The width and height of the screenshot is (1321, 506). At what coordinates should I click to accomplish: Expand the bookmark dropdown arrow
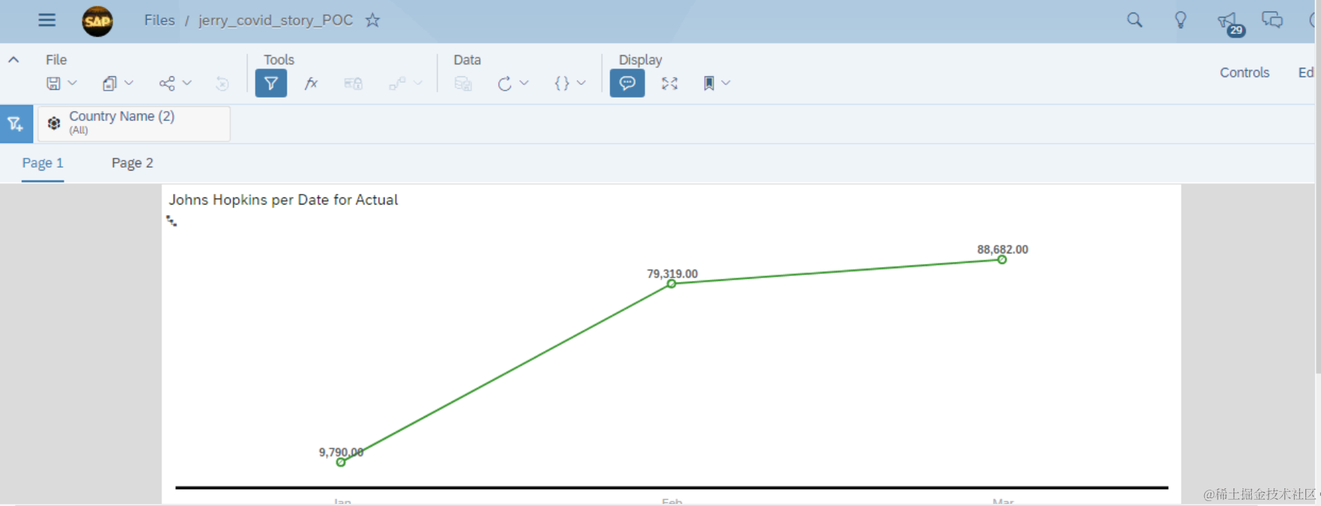click(726, 83)
